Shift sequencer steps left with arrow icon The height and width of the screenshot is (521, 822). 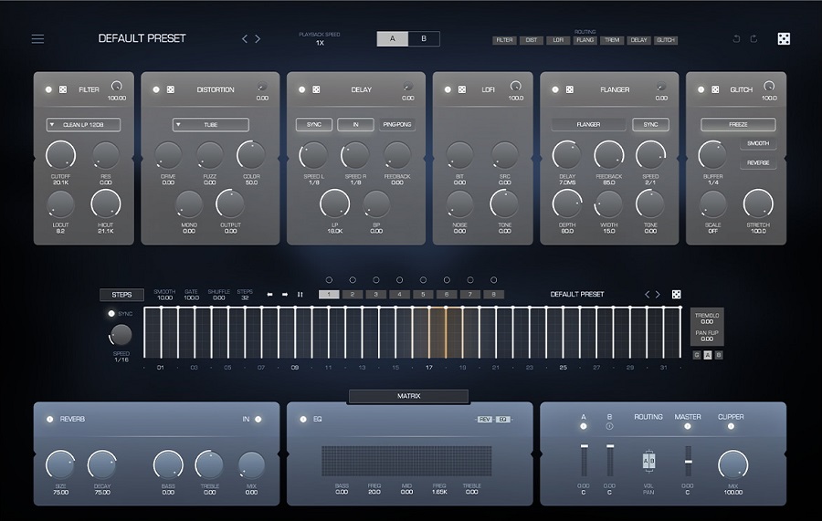point(270,295)
